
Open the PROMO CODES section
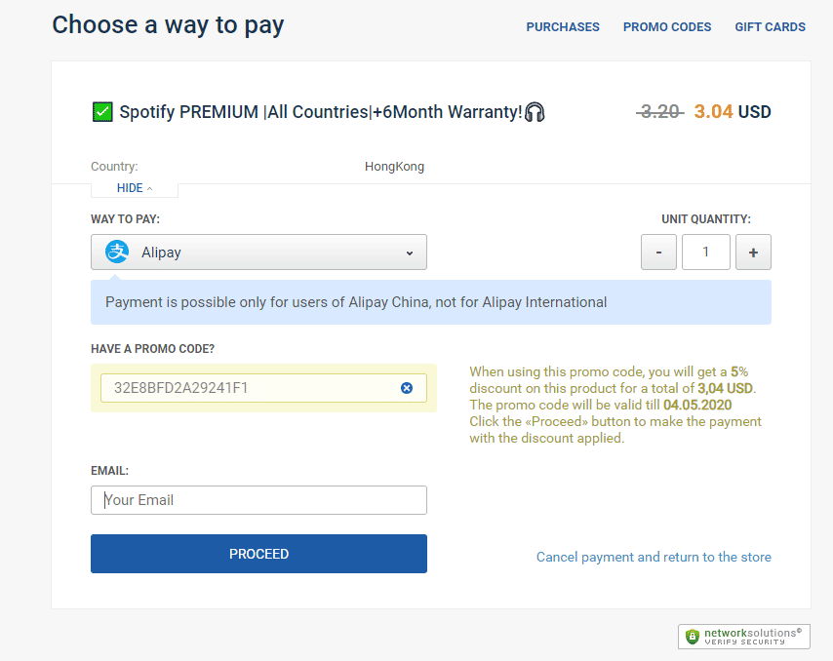coord(667,27)
